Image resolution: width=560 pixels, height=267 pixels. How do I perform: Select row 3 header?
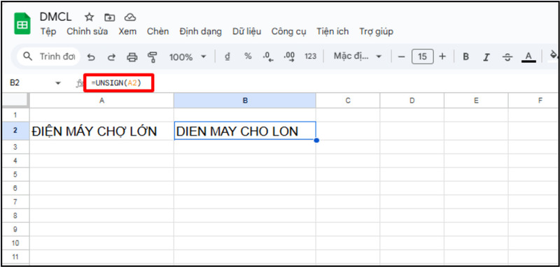(x=15, y=147)
